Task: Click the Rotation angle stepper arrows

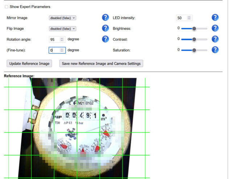Action: pyautogui.click(x=62, y=39)
